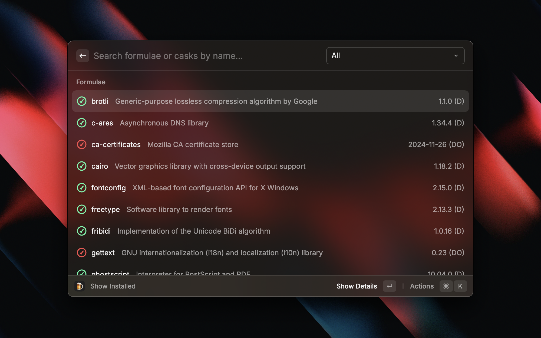Toggle status icon next to fribidi
Screen dimensions: 541x338
coord(82,231)
